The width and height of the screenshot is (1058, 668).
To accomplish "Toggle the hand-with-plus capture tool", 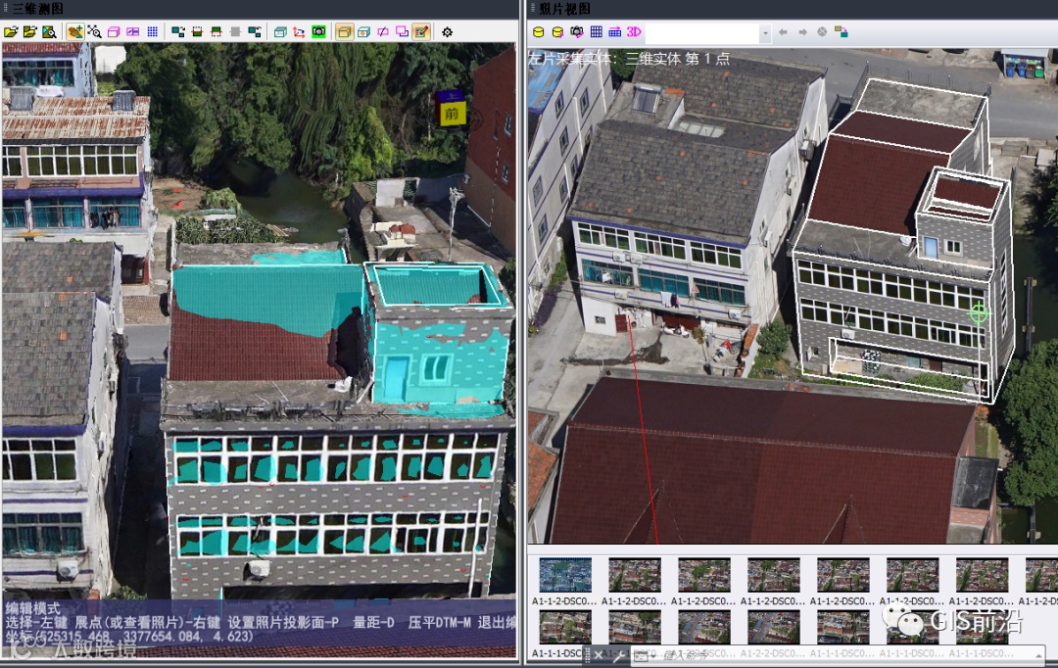I will pos(74,31).
